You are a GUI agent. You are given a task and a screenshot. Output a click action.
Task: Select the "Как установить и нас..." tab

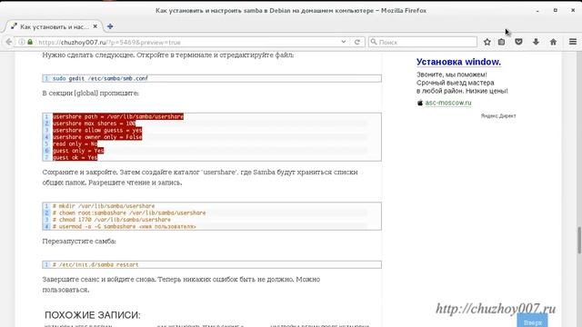pos(55,26)
